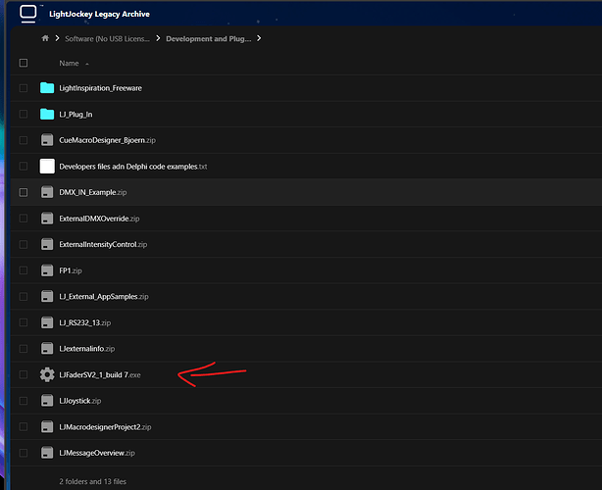
Task: Open LightInspiration_Freeware folder name
Action: [x=101, y=88]
